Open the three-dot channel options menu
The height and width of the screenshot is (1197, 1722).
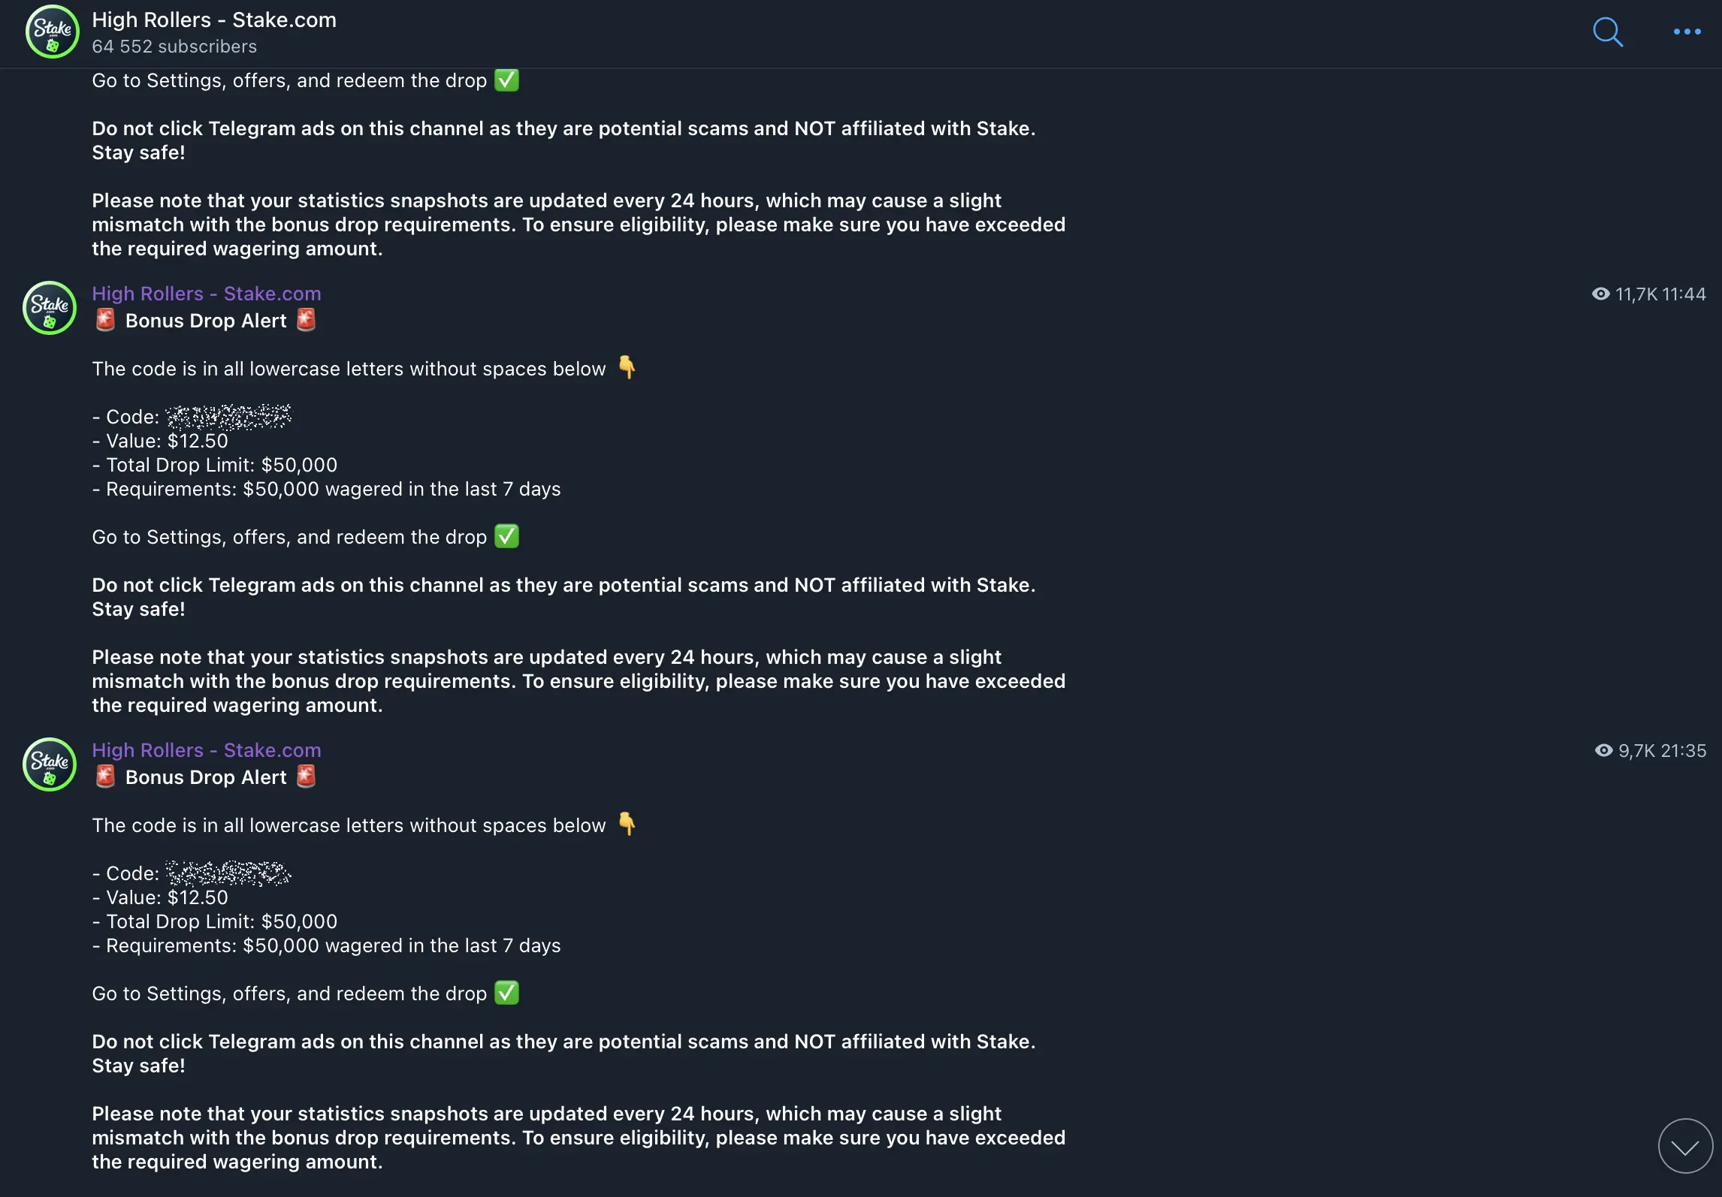click(x=1687, y=33)
